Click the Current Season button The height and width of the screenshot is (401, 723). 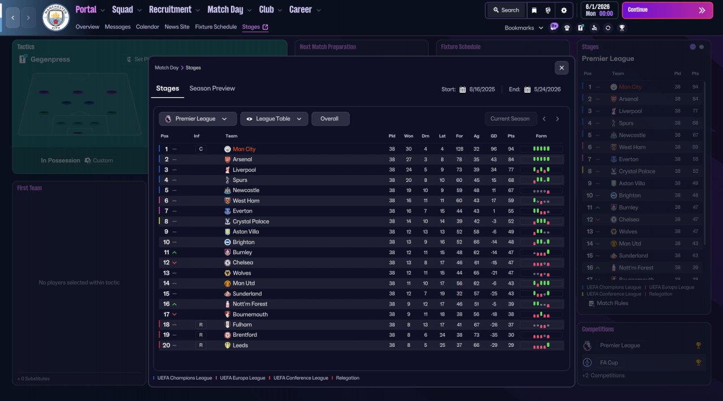[x=510, y=119]
